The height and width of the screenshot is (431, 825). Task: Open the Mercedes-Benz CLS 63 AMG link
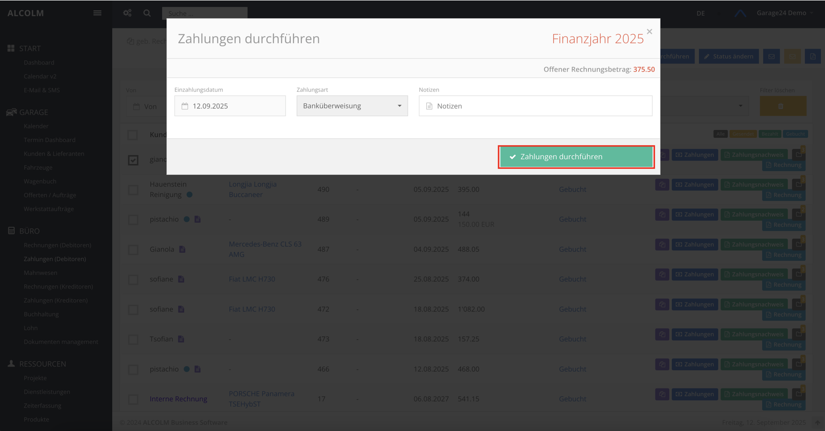pos(265,249)
